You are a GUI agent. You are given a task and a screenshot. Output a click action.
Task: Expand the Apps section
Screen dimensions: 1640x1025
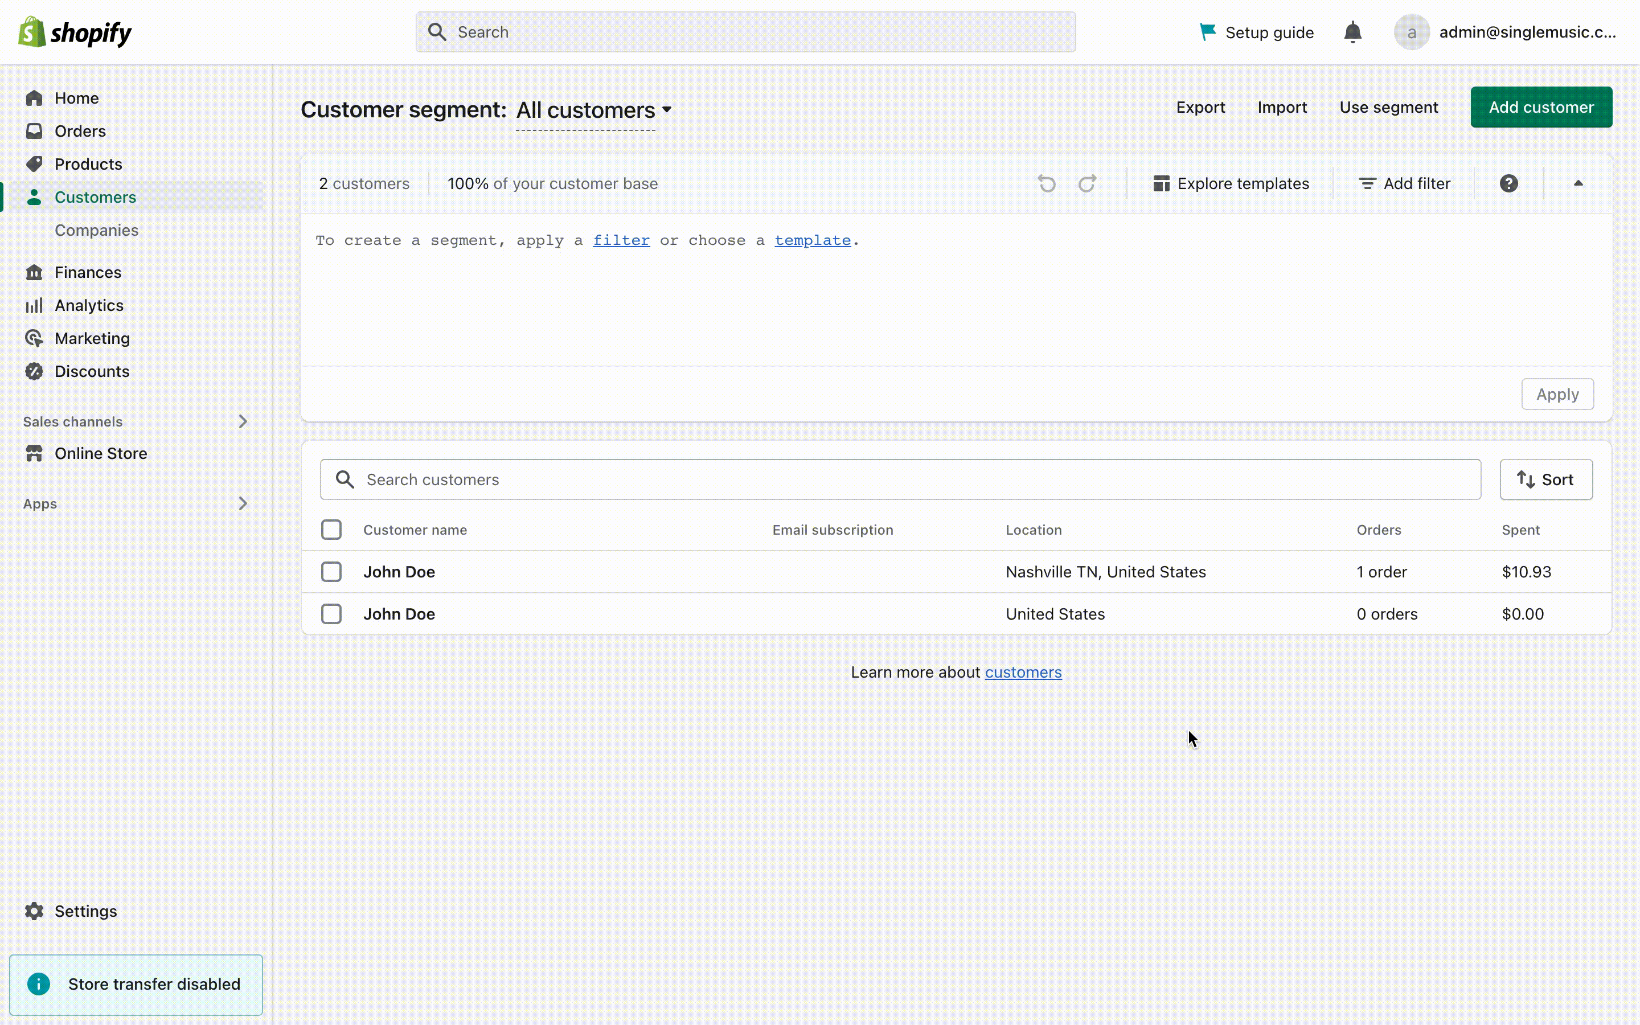243,504
